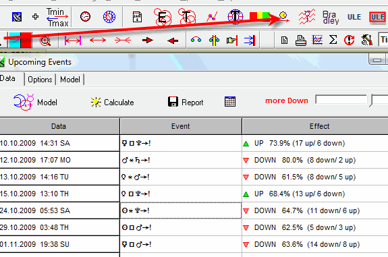
Task: Click the Event column header
Action: click(181, 126)
